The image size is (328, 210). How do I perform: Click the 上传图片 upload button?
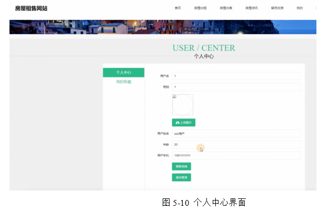[184, 123]
